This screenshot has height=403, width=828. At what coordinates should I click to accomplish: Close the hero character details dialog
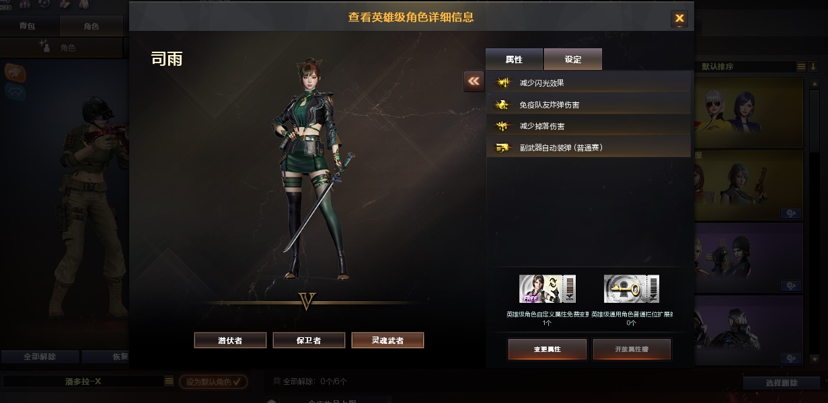(679, 18)
